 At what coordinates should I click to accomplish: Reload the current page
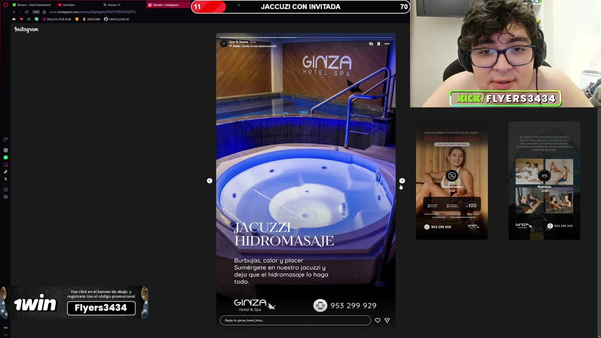pos(27,12)
